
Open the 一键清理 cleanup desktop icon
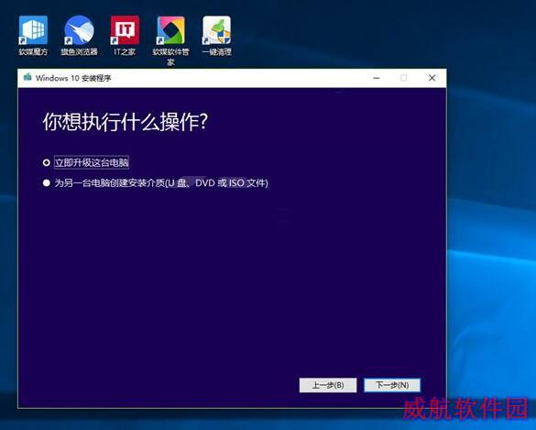coord(217,30)
